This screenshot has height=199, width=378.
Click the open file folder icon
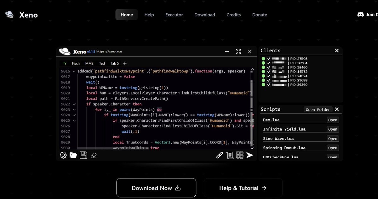tap(73, 155)
